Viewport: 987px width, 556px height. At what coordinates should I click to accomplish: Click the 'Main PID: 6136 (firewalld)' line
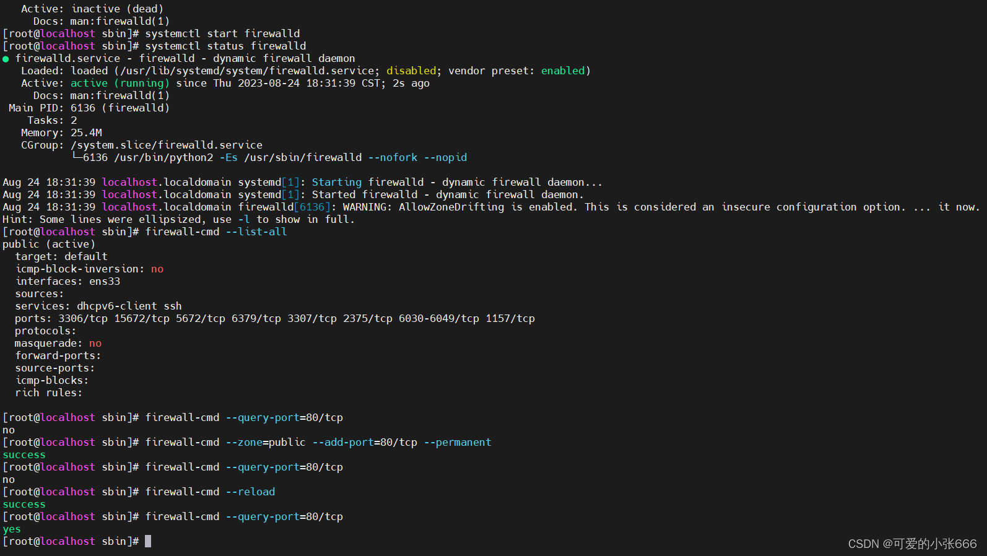point(89,108)
